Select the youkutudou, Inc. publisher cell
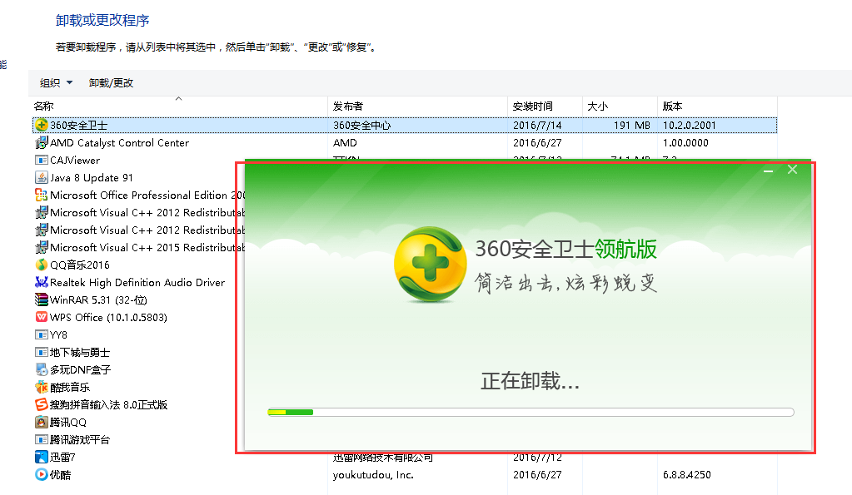 click(373, 475)
